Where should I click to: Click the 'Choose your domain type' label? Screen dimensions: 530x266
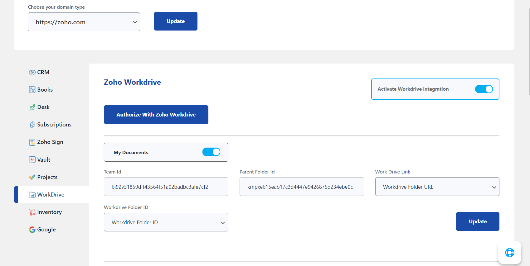[56, 7]
